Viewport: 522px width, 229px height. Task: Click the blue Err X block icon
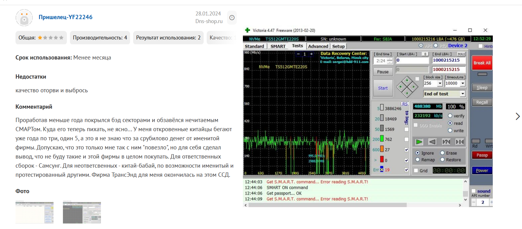tap(382, 170)
